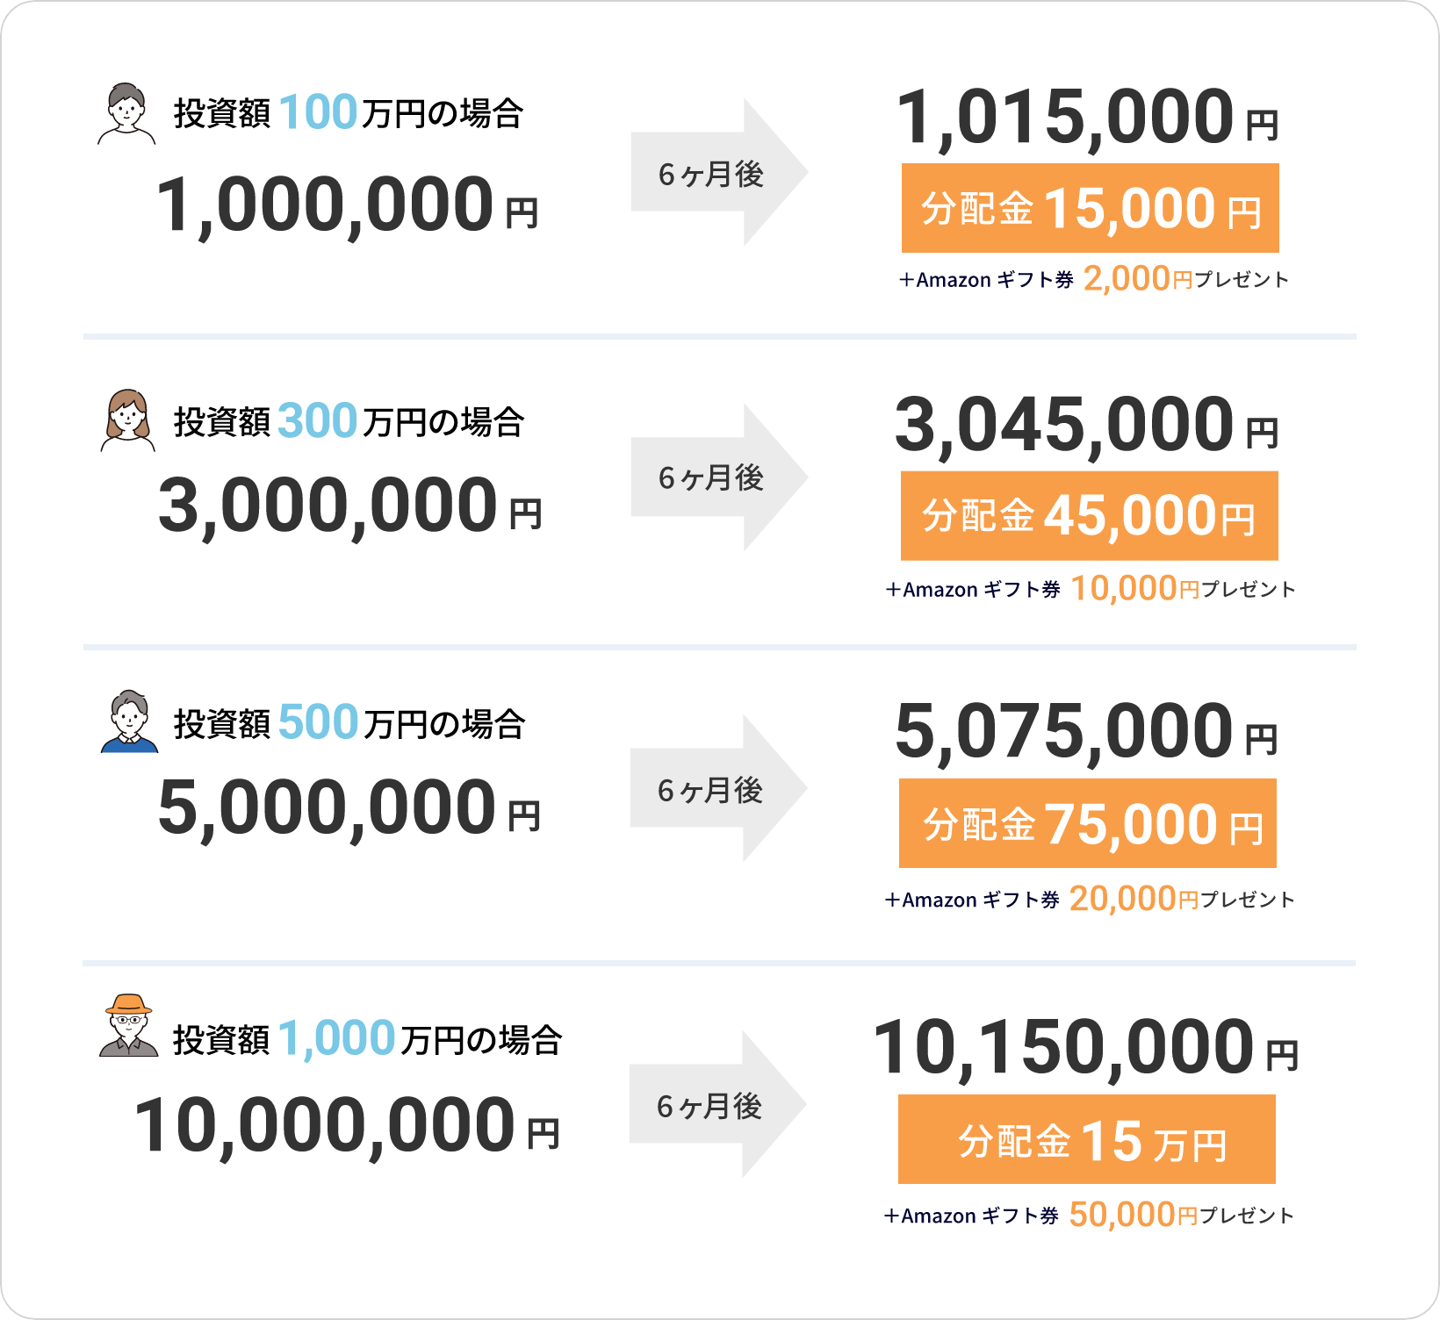Screen dimensions: 1440x1320
Task: Click the Amazon gift 50,000円 present text
Action: pyautogui.click(x=1089, y=1215)
